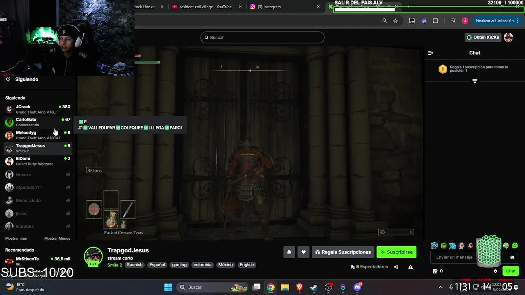Click the Chrome zoom magnifier icon
The height and width of the screenshot is (295, 525).
point(385,20)
